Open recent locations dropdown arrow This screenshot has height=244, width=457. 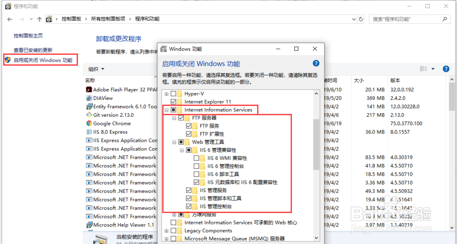click(31, 19)
